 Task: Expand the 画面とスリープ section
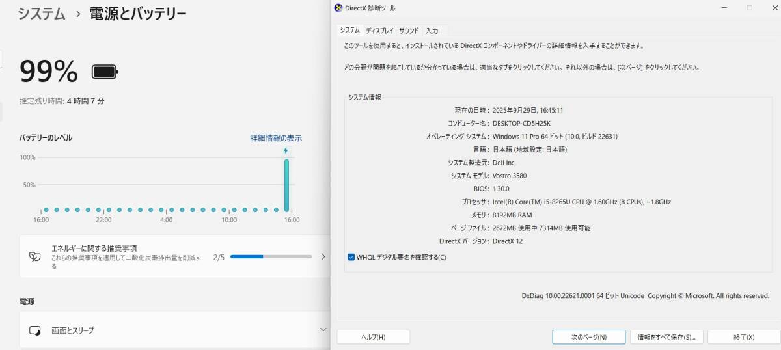[323, 330]
